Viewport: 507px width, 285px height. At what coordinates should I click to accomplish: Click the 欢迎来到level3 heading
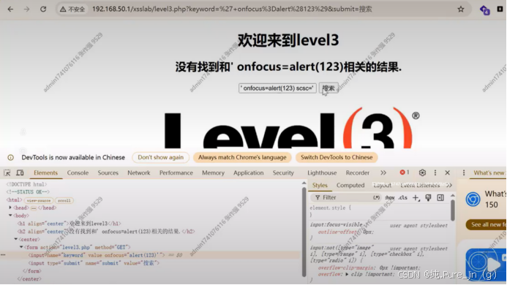pos(288,40)
